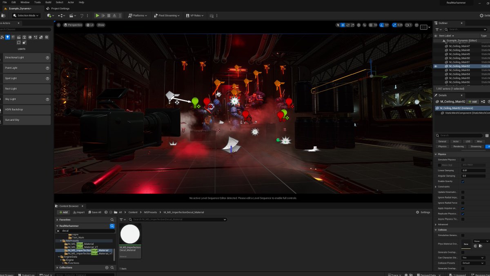Click the camera speed icon in viewport
490x276 pixels.
point(408,25)
